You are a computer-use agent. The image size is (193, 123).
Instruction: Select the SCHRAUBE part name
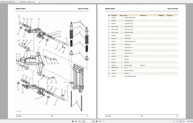tap(127, 39)
